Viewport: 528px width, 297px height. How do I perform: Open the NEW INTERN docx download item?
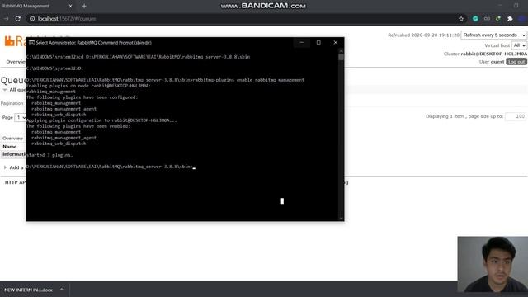click(x=28, y=290)
